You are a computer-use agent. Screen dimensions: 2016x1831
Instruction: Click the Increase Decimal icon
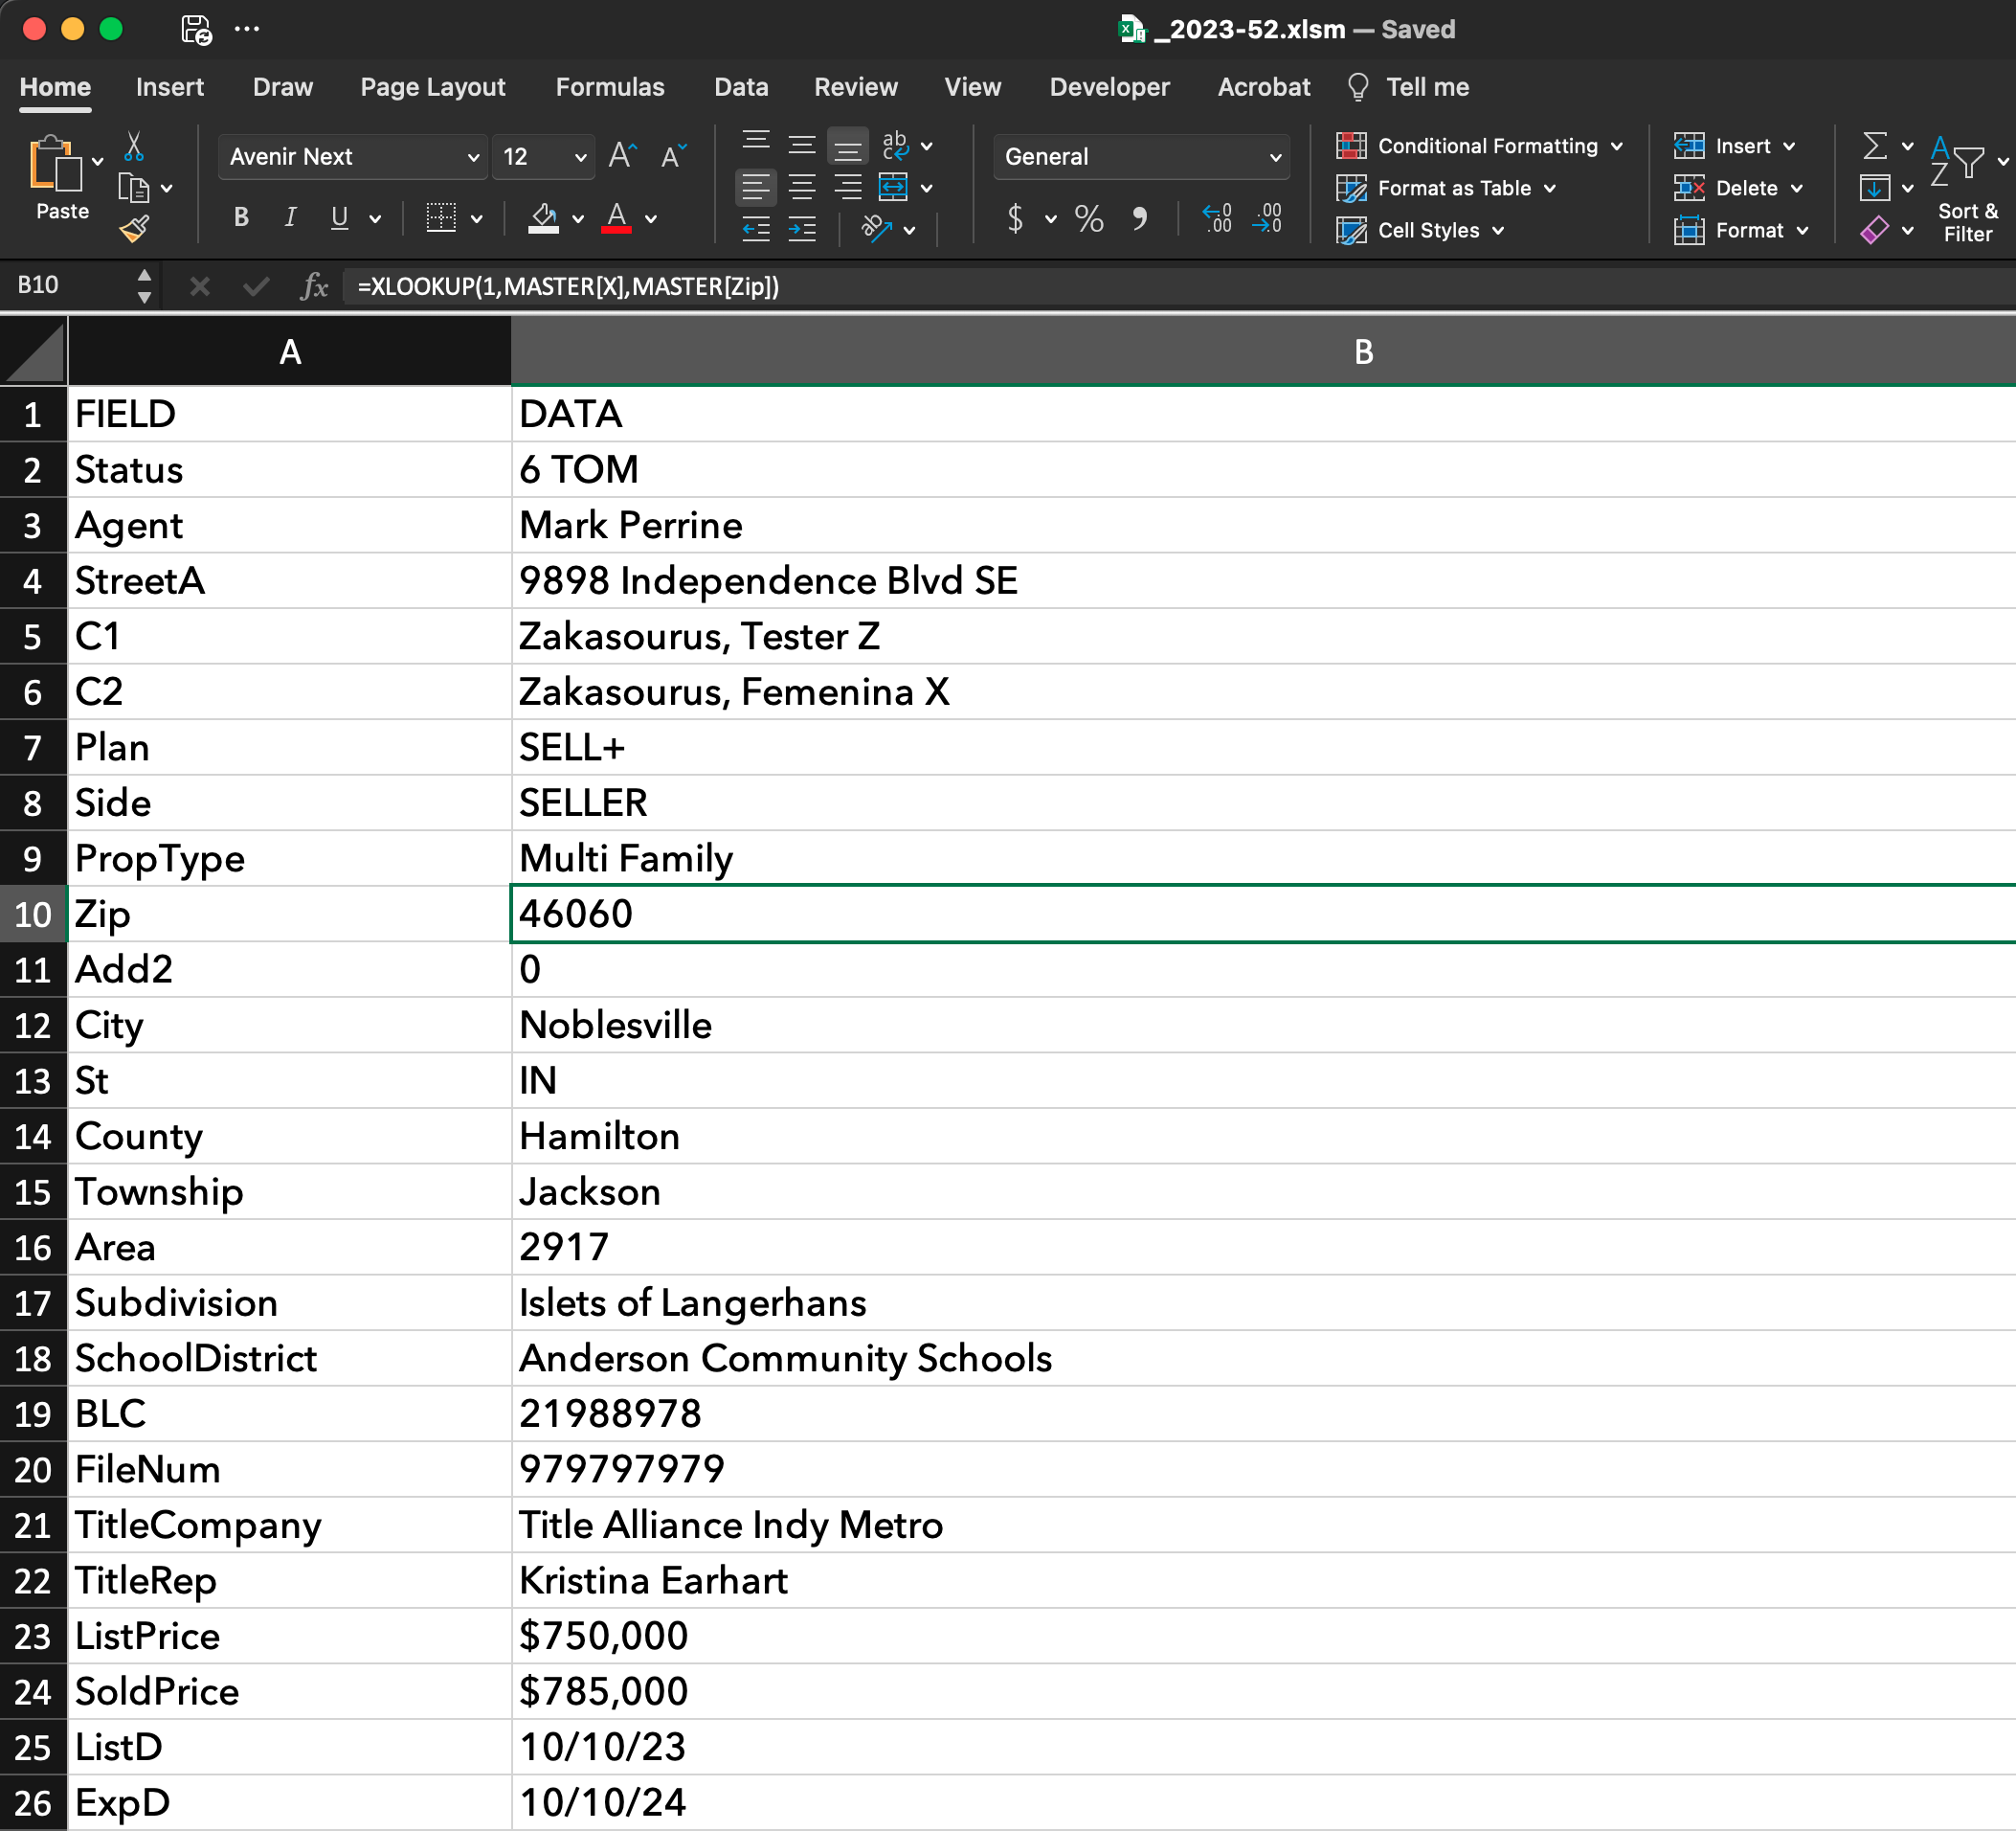(1217, 218)
